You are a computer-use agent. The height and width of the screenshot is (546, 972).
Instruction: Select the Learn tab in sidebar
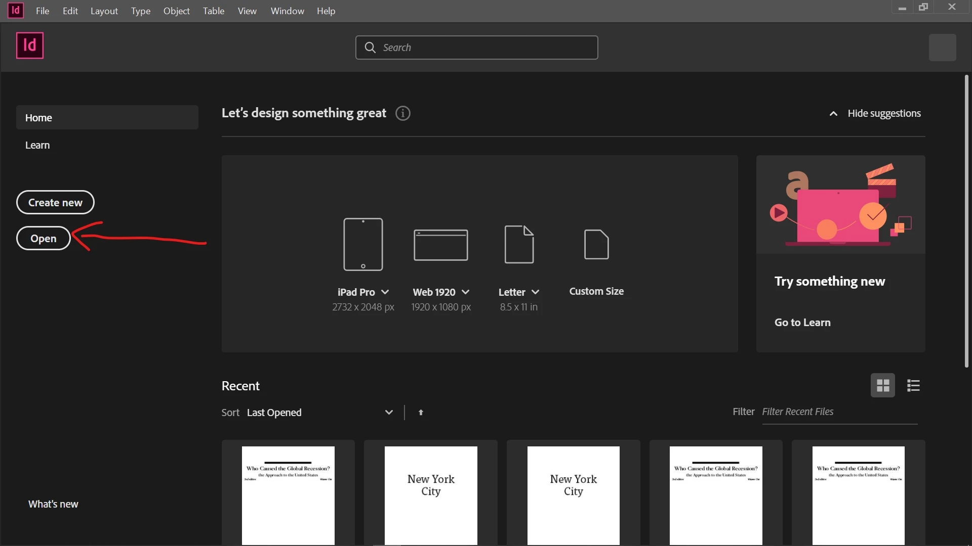(x=37, y=145)
